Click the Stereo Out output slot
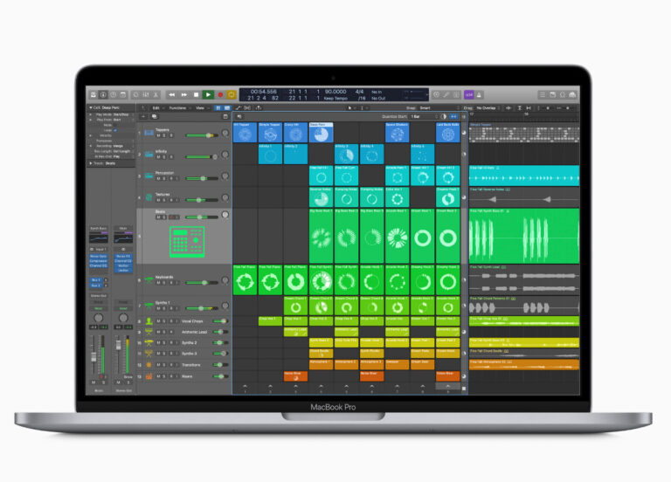This screenshot has width=671, height=482. click(99, 295)
